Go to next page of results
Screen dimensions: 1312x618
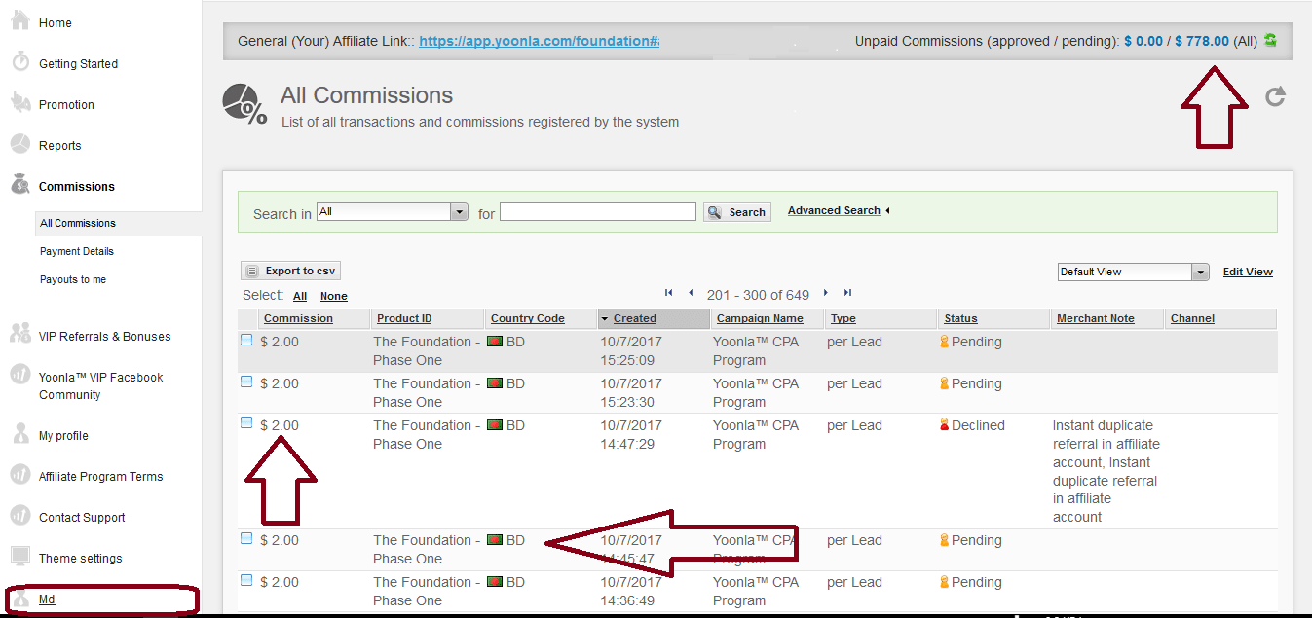click(x=826, y=293)
